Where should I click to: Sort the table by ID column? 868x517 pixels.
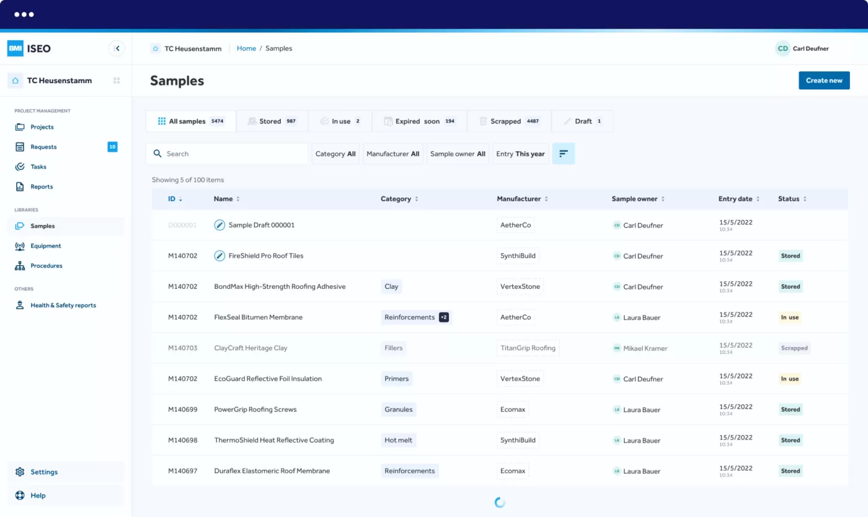174,199
